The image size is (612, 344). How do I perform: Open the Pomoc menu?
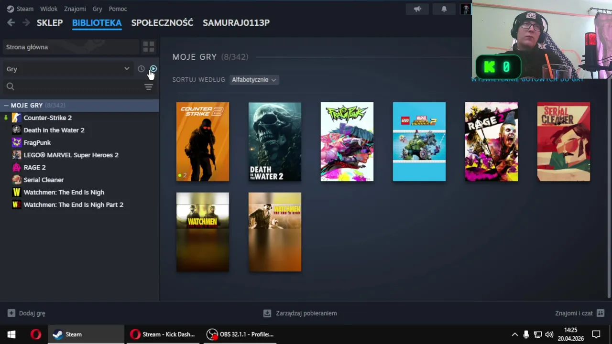(118, 9)
